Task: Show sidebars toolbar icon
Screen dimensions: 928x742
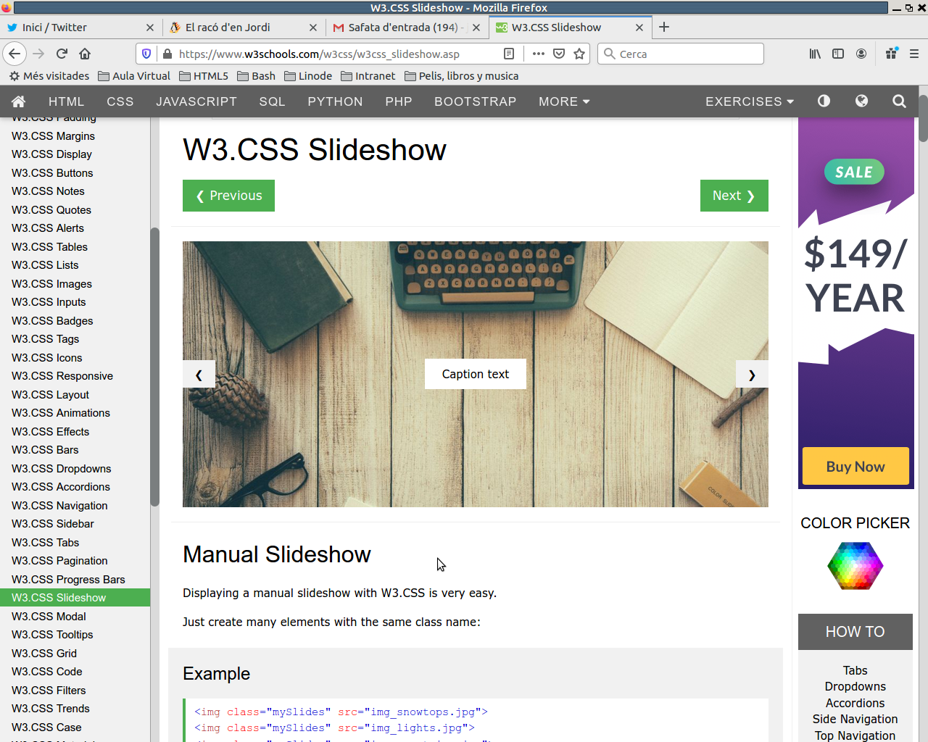Action: (x=838, y=54)
